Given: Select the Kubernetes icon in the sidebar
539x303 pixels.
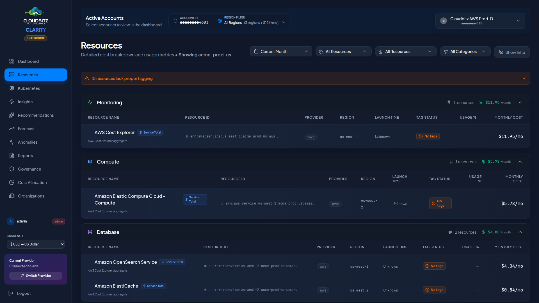Looking at the screenshot, I should pos(12,88).
